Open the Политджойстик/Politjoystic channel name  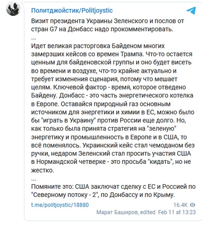pos(72,10)
